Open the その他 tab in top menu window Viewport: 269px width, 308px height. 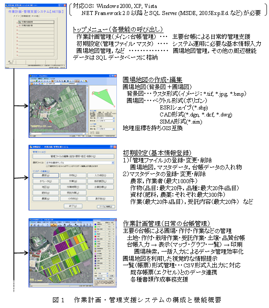[35, 16]
